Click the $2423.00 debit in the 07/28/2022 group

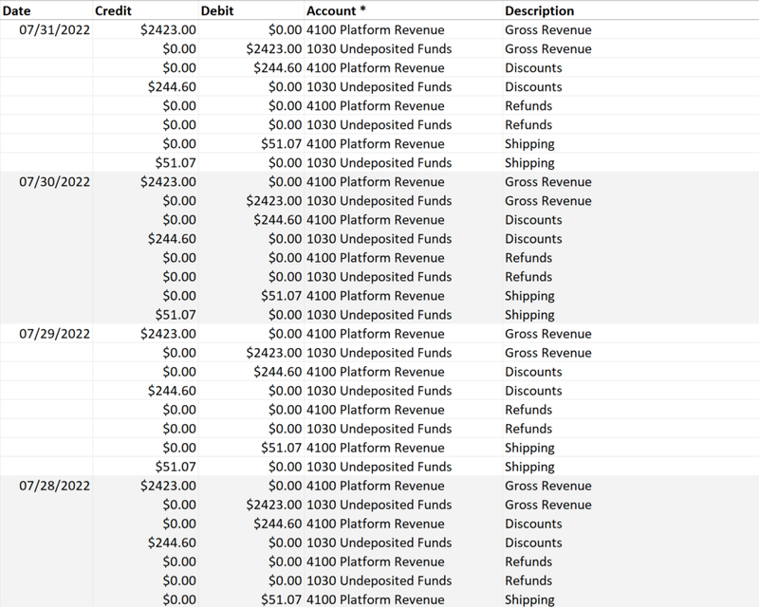tap(274, 505)
